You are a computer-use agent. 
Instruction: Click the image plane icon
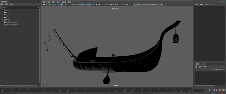pos(53,5)
